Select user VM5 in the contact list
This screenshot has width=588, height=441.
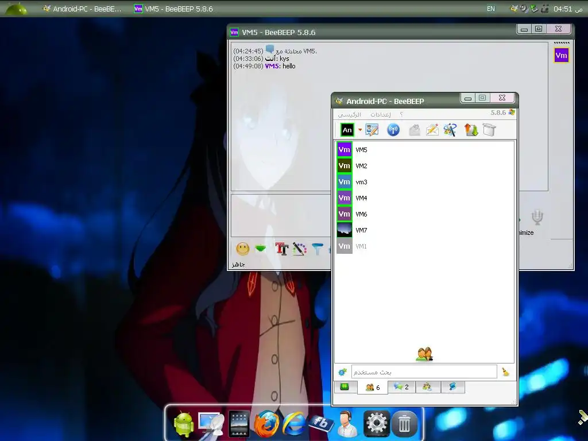click(x=424, y=150)
